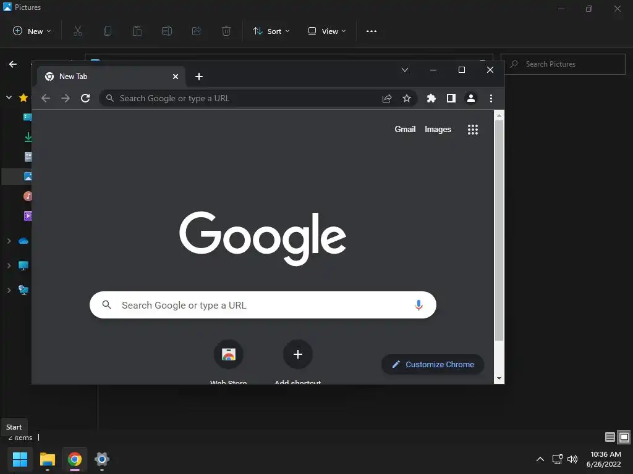Open Google Images link
Screen dimensions: 633x474
(438, 130)
